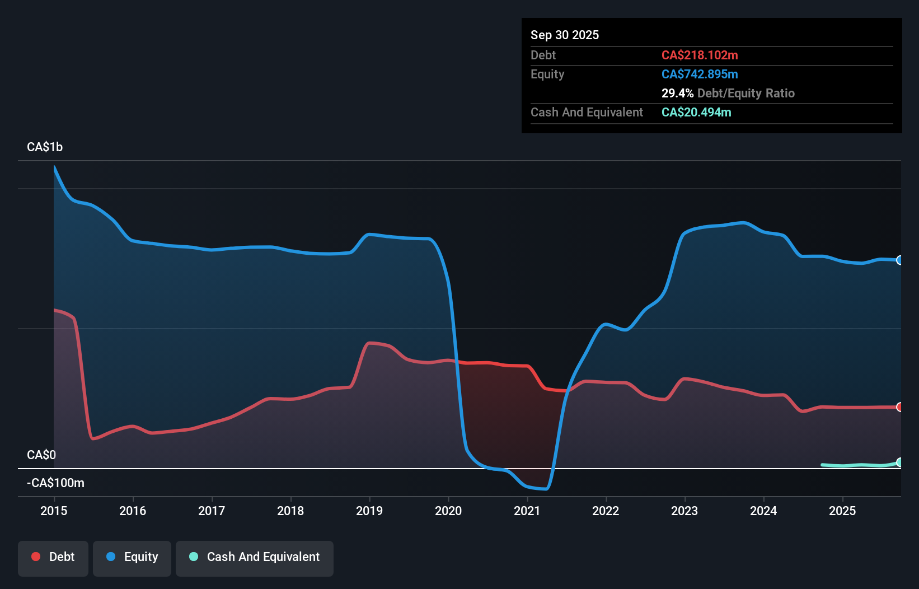Click the CA$218.102m debt value link
This screenshot has width=919, height=589.
coord(700,55)
